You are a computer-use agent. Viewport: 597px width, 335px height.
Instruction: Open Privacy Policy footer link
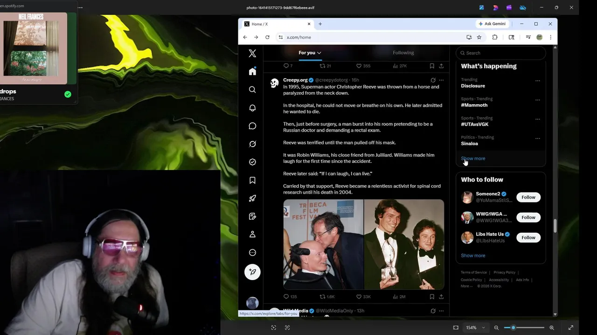(x=504, y=273)
